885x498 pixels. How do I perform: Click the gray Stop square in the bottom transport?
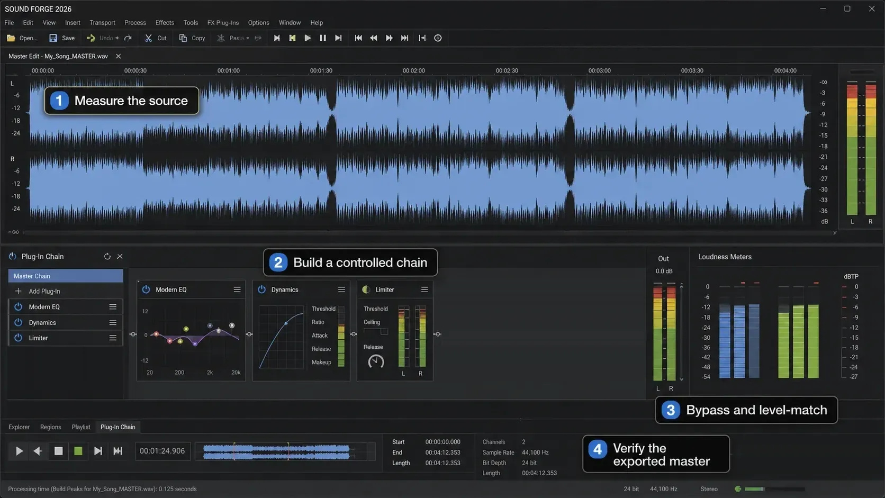coord(58,451)
